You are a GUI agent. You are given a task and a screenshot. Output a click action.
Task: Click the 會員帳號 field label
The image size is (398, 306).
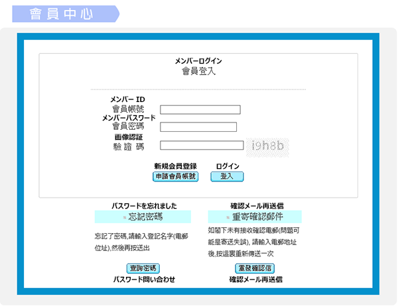(128, 109)
